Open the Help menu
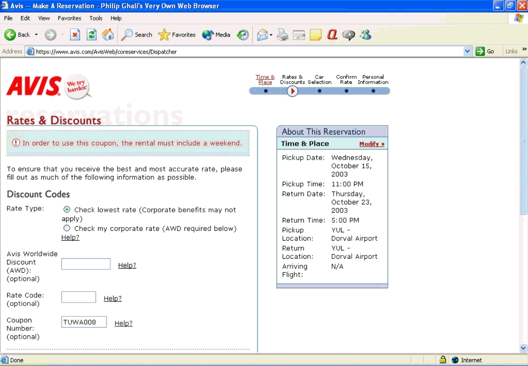Viewport: 528px width, 366px height. pyautogui.click(x=116, y=18)
